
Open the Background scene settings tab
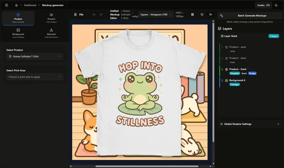18,33
